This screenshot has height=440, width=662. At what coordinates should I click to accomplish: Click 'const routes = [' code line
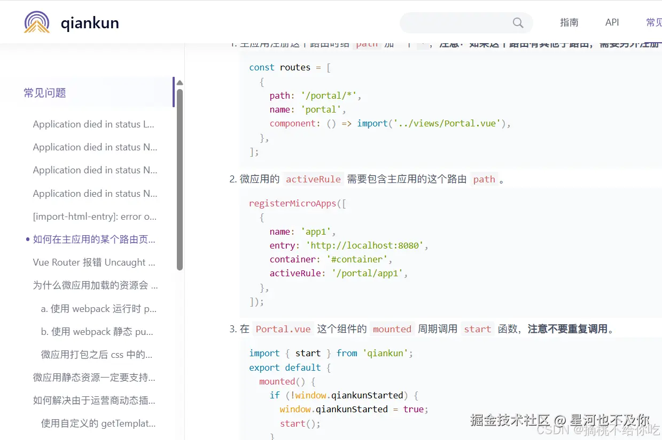click(x=290, y=67)
